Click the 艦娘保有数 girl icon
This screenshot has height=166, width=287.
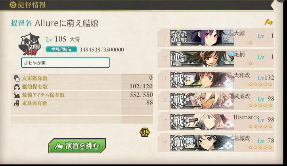[17, 87]
